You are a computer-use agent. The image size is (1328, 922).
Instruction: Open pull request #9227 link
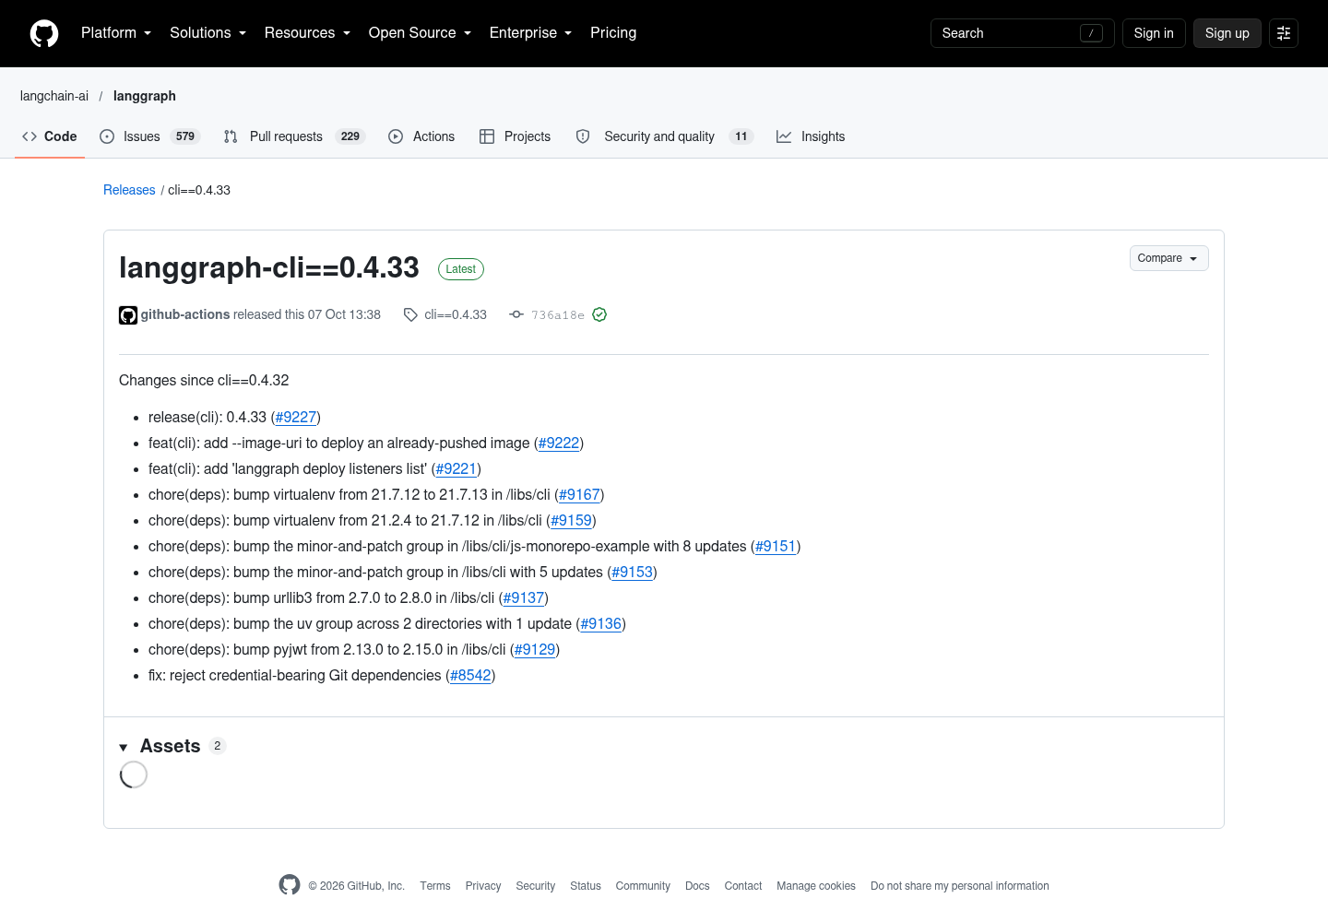point(296,418)
